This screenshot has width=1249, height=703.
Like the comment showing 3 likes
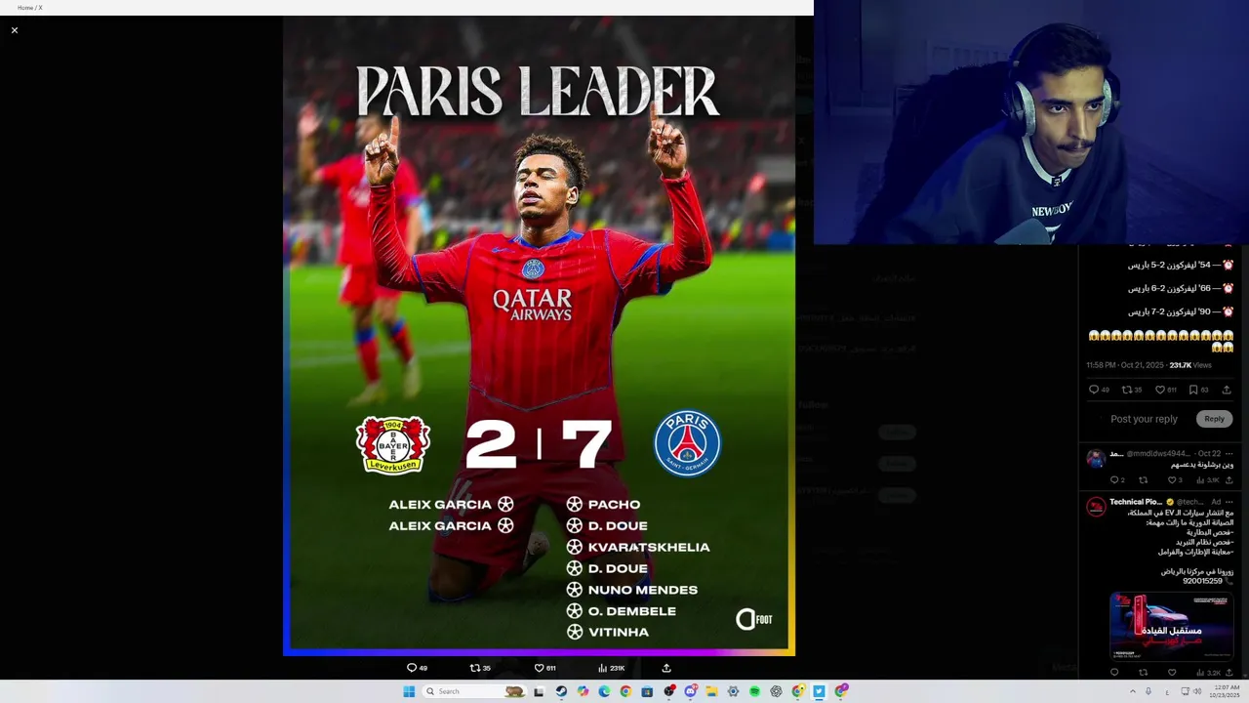(1175, 480)
